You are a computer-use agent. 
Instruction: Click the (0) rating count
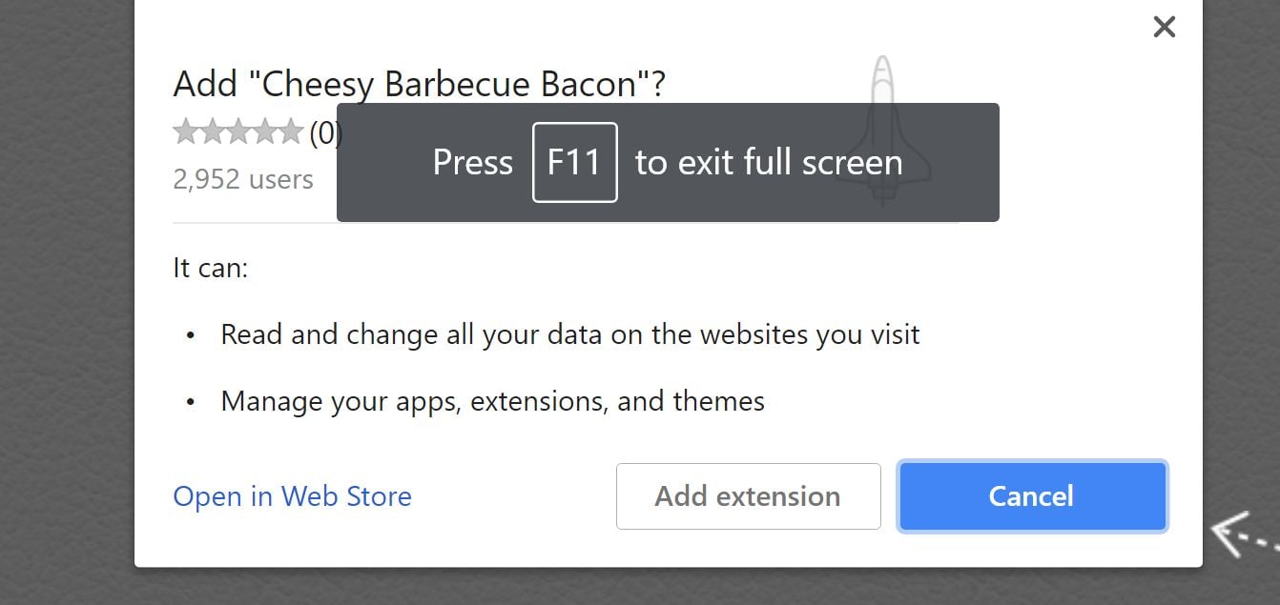pos(323,133)
